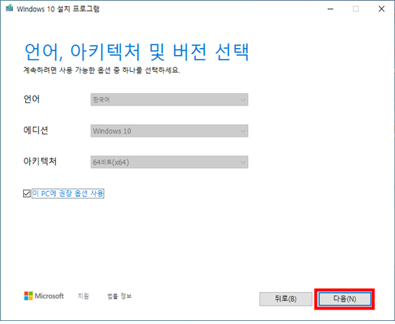Click the '언어, 아키텍처 및 버전 선택' heading
This screenshot has height=324, width=395.
click(x=137, y=52)
